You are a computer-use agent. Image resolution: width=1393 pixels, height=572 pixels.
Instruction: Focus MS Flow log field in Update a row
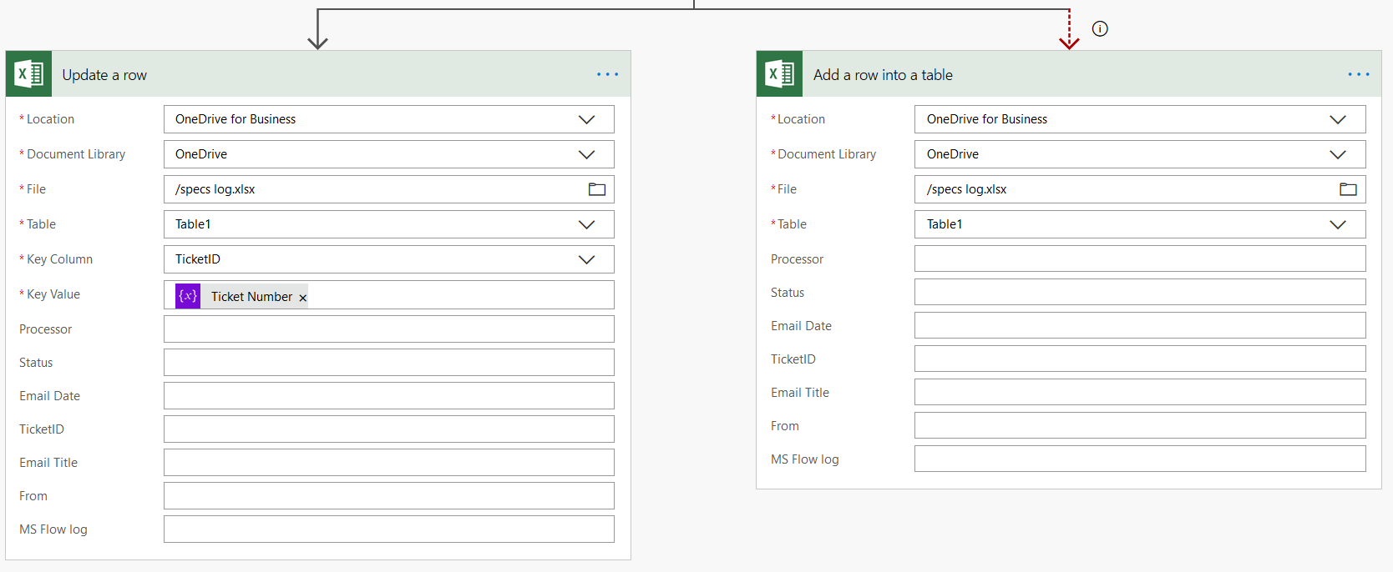click(x=389, y=529)
